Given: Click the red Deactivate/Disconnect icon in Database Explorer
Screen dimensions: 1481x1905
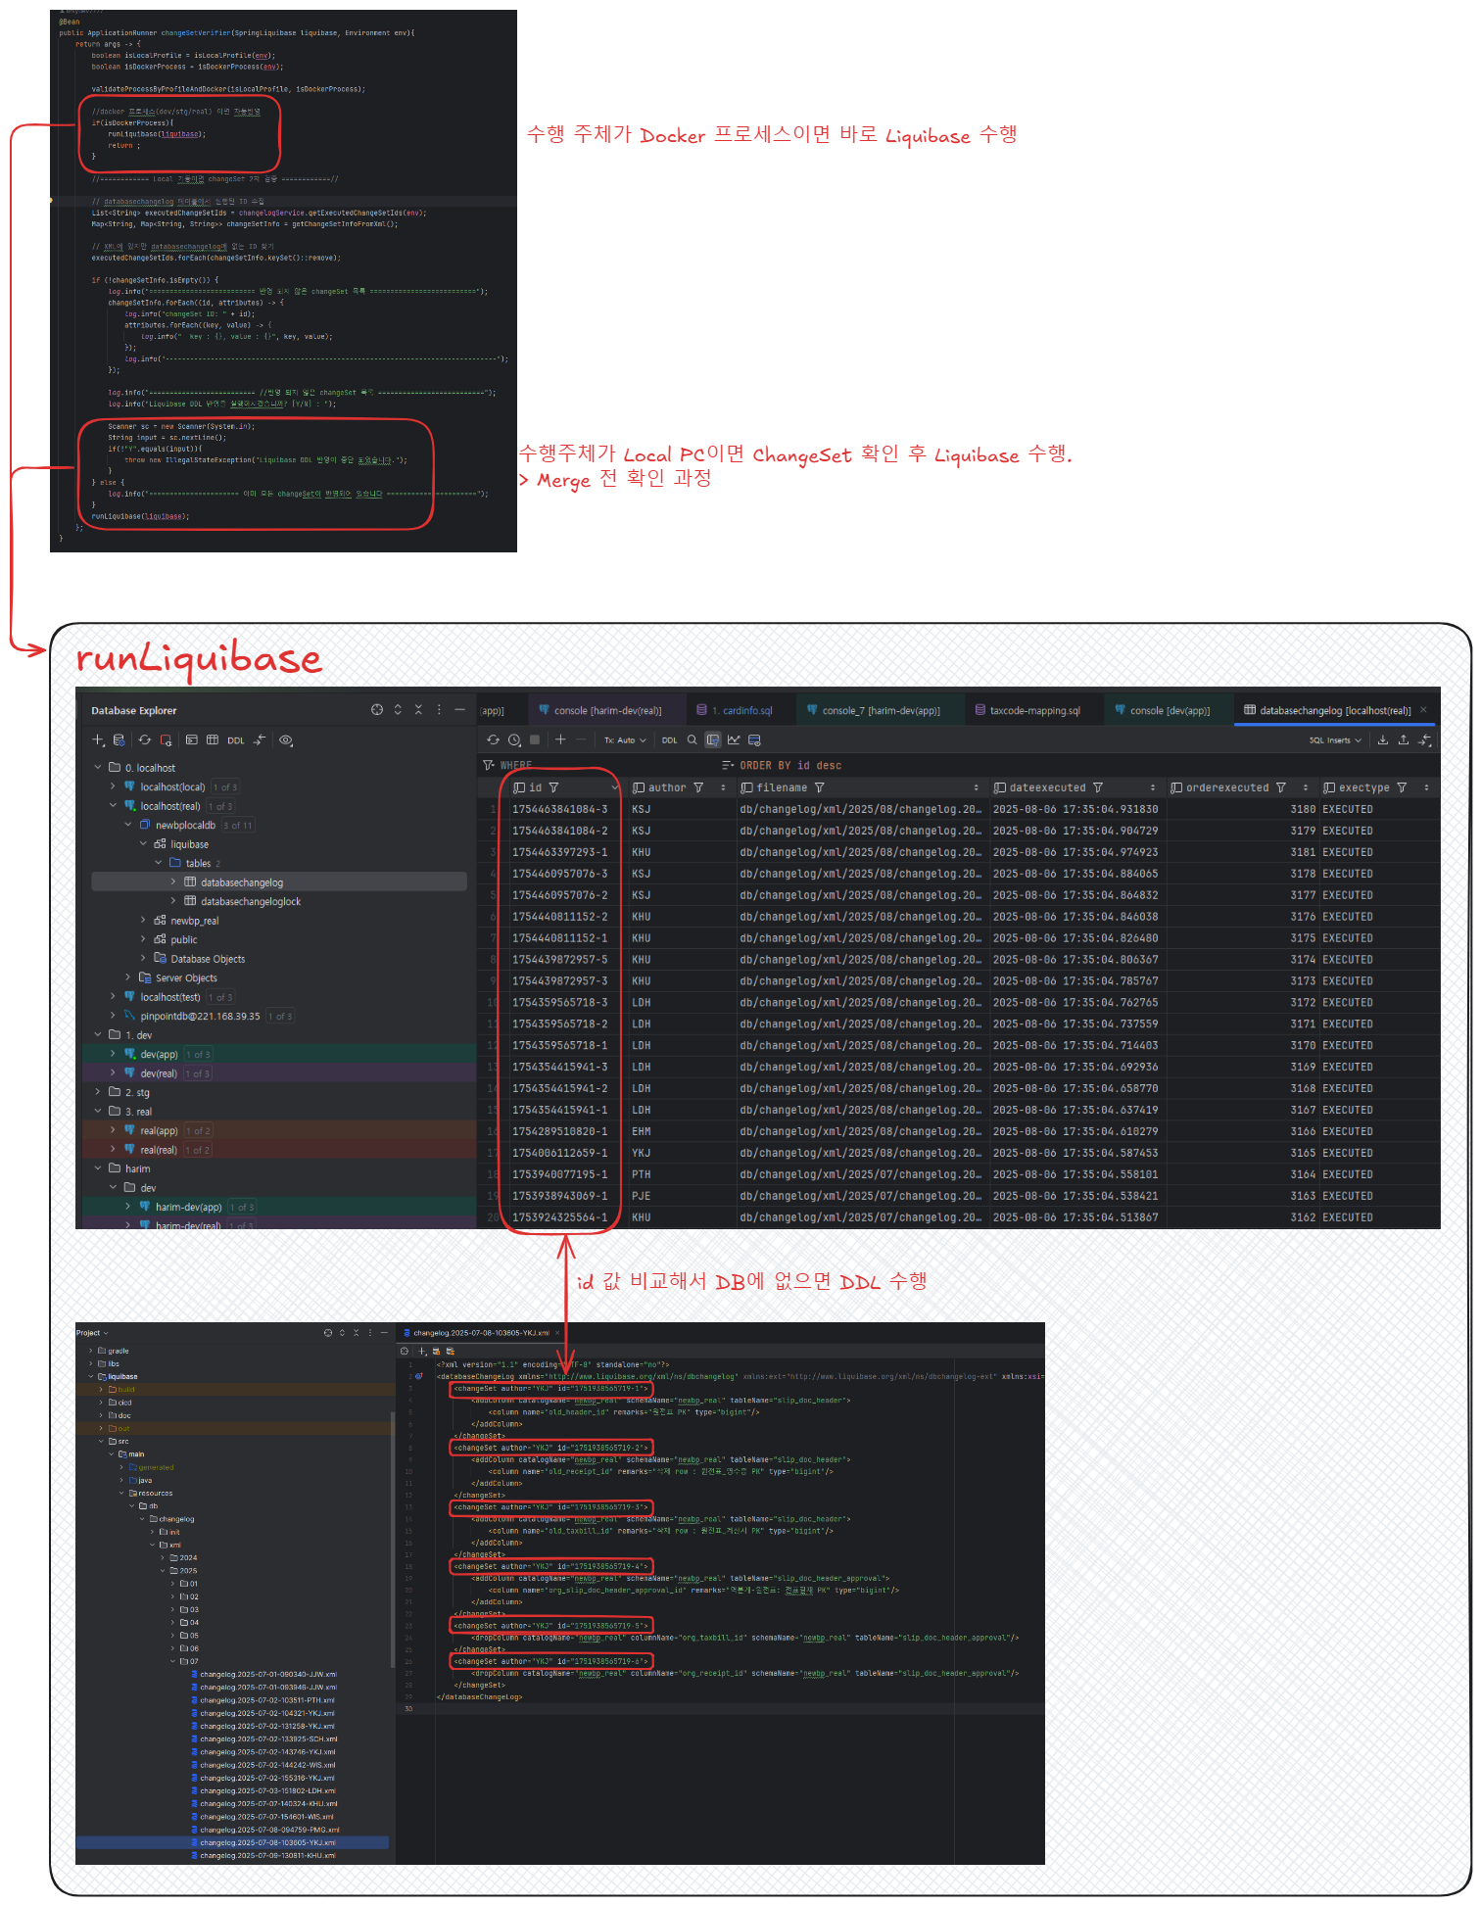Looking at the screenshot, I should pyautogui.click(x=167, y=740).
